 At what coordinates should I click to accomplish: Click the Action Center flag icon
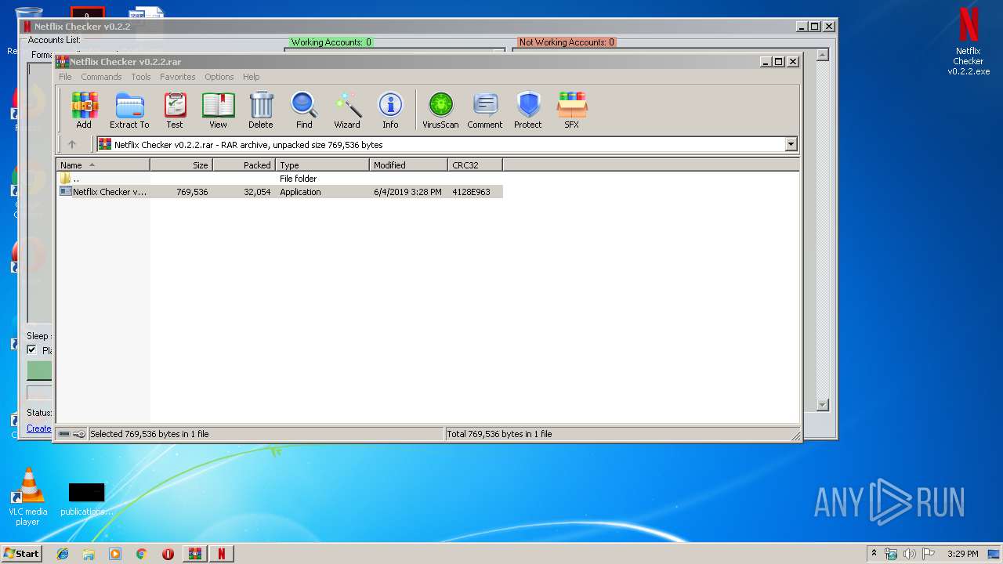coord(929,554)
